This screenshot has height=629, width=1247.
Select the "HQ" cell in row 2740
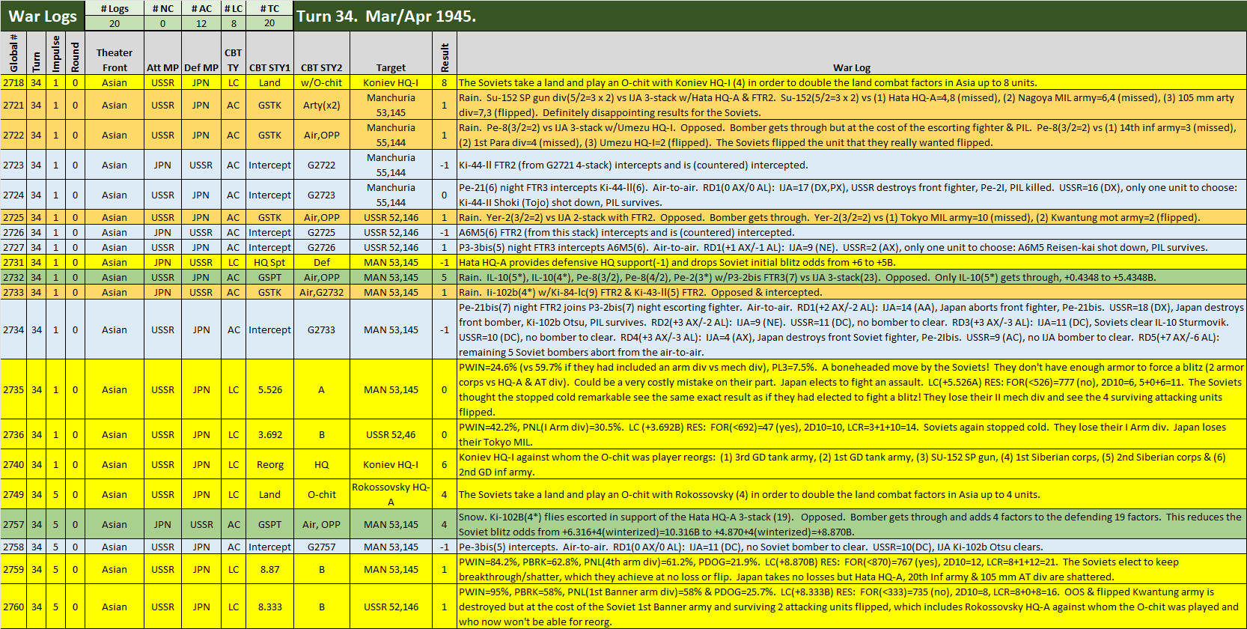tap(322, 464)
